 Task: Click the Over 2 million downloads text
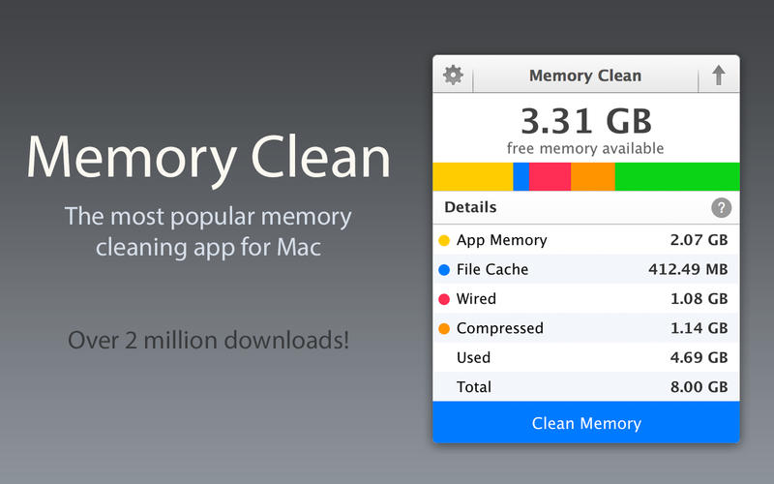click(x=208, y=341)
